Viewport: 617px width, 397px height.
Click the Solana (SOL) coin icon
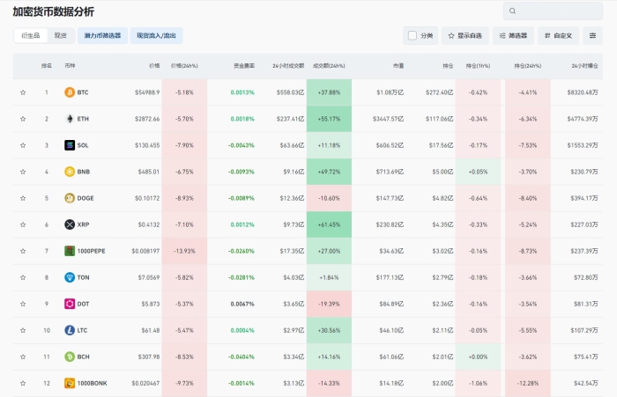[70, 145]
